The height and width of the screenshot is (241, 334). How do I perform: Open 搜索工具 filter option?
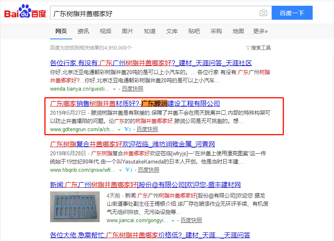(x=261, y=48)
